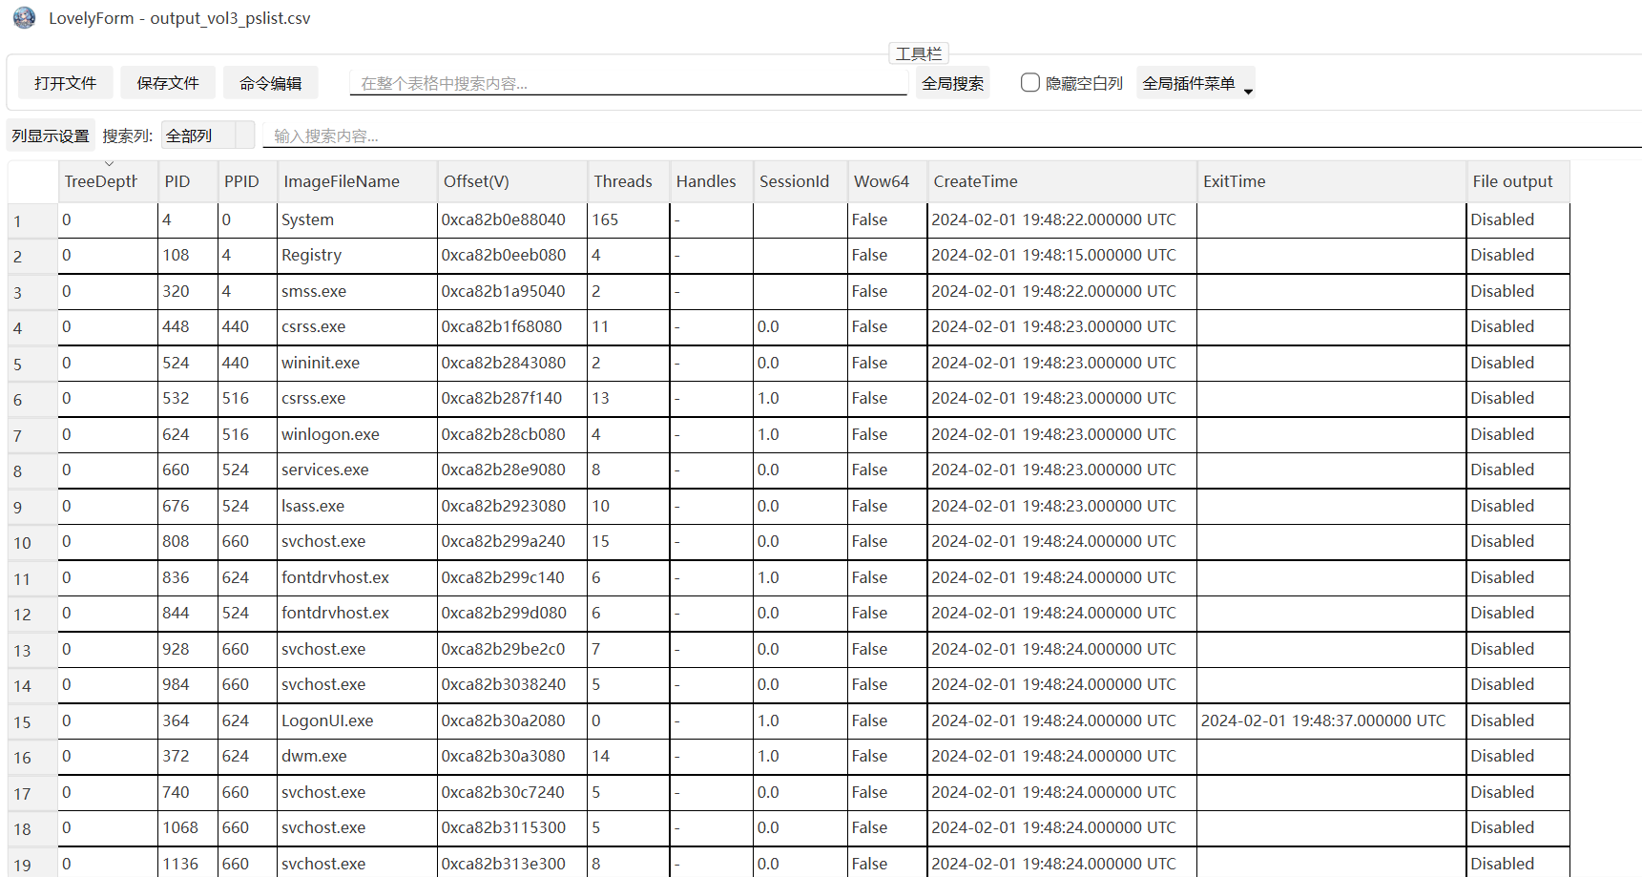The width and height of the screenshot is (1642, 877).
Task: Click the column search content input
Action: click(x=952, y=136)
